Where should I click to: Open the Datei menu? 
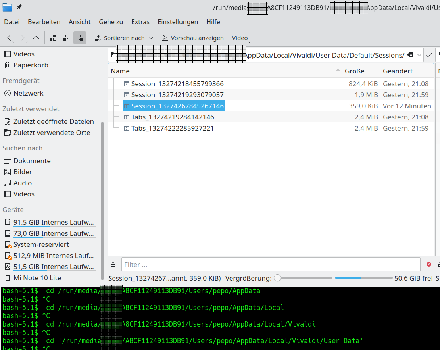tap(12, 22)
